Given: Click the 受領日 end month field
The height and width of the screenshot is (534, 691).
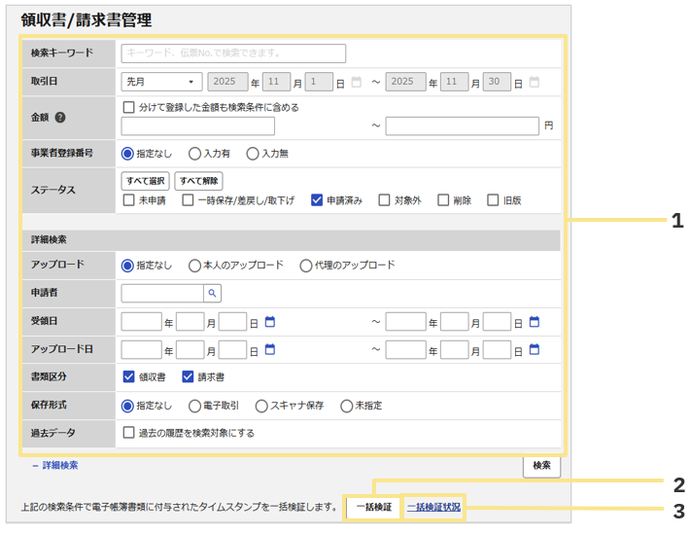Looking at the screenshot, I should pos(455,322).
